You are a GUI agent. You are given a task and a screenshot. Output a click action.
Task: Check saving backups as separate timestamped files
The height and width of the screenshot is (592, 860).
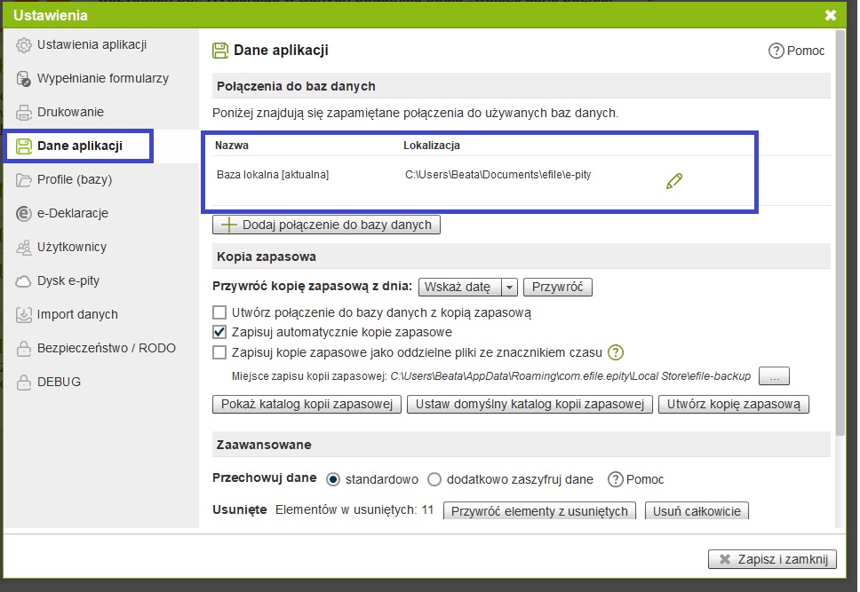219,352
